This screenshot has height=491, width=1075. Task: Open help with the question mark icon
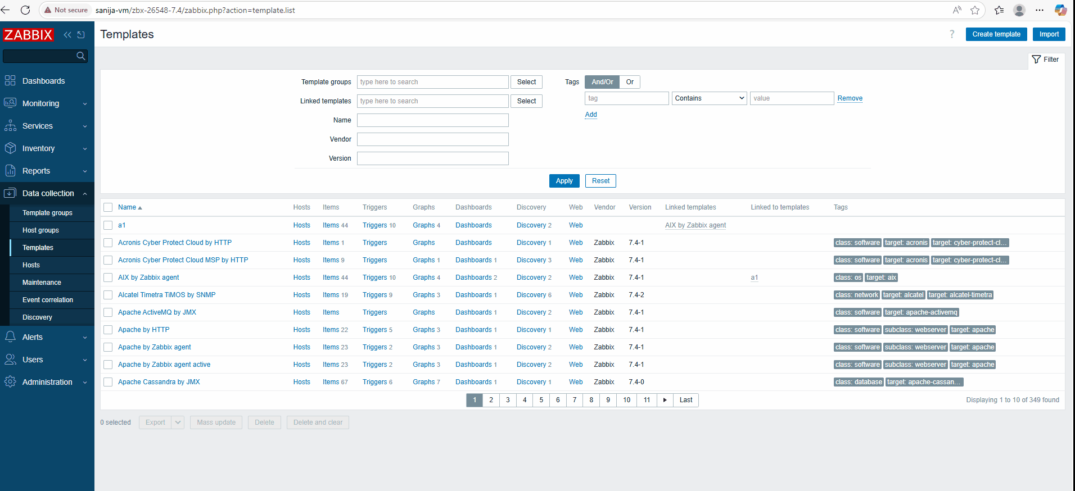coord(952,34)
